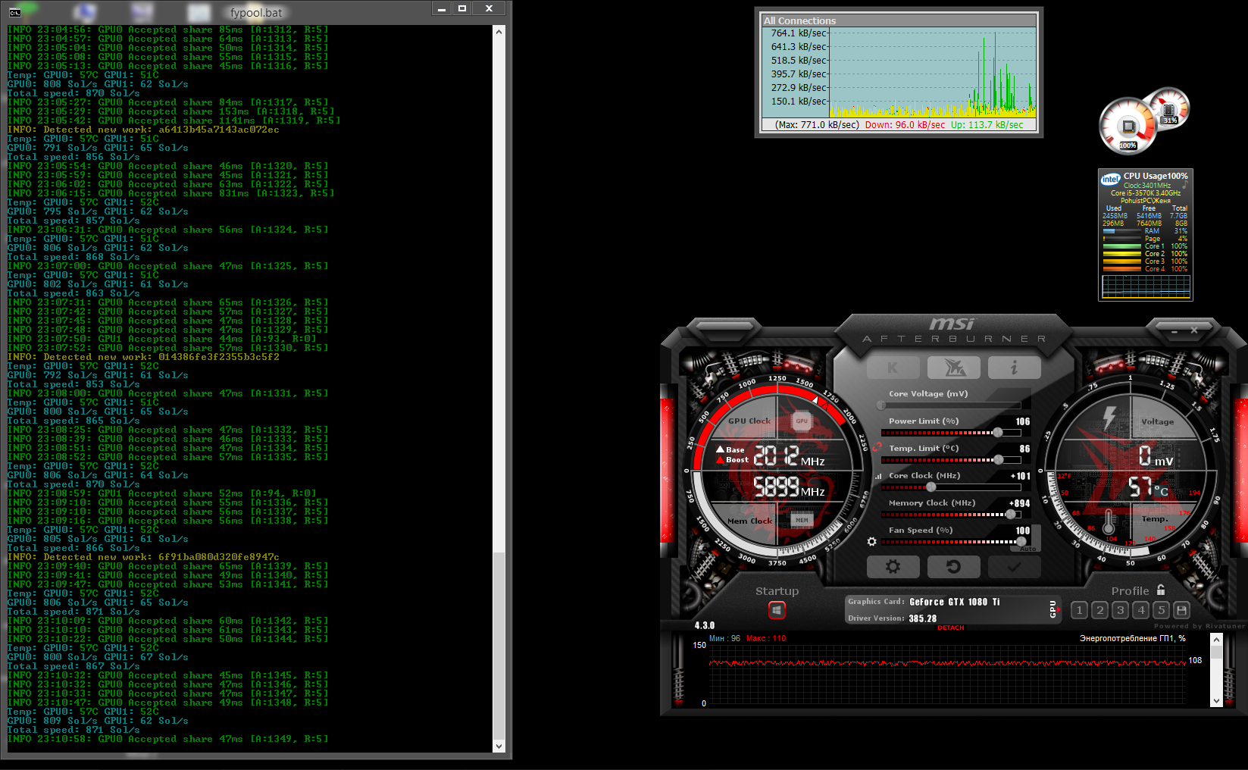Launch Kombustor with the K button
The width and height of the screenshot is (1248, 770).
[x=893, y=368]
